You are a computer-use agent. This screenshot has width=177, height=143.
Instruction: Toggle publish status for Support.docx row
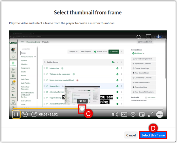[118, 86]
